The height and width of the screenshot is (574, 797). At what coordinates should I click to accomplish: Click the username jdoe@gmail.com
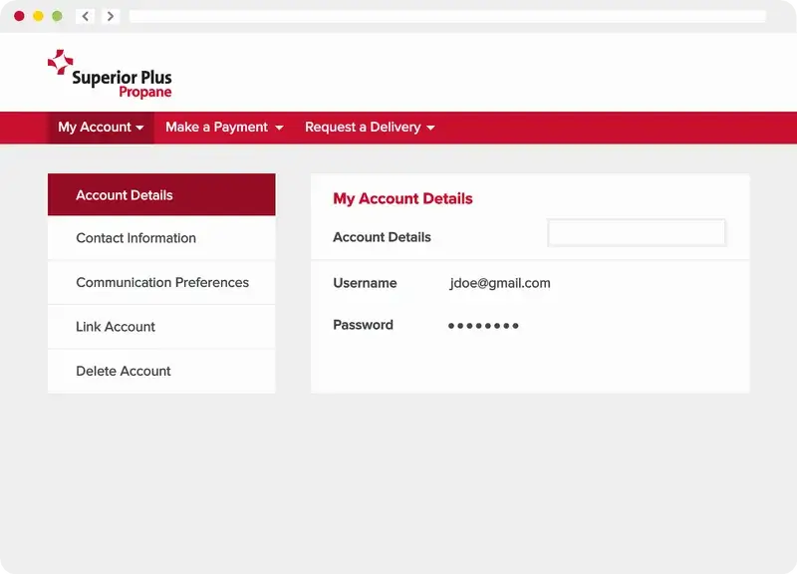[501, 283]
